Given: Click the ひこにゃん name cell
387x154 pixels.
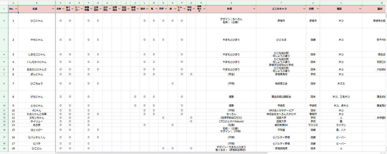Looking at the screenshot, I should click(x=37, y=21).
